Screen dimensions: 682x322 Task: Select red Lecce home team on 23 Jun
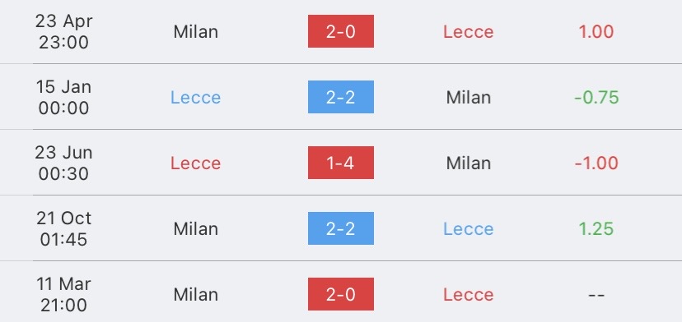[196, 163]
